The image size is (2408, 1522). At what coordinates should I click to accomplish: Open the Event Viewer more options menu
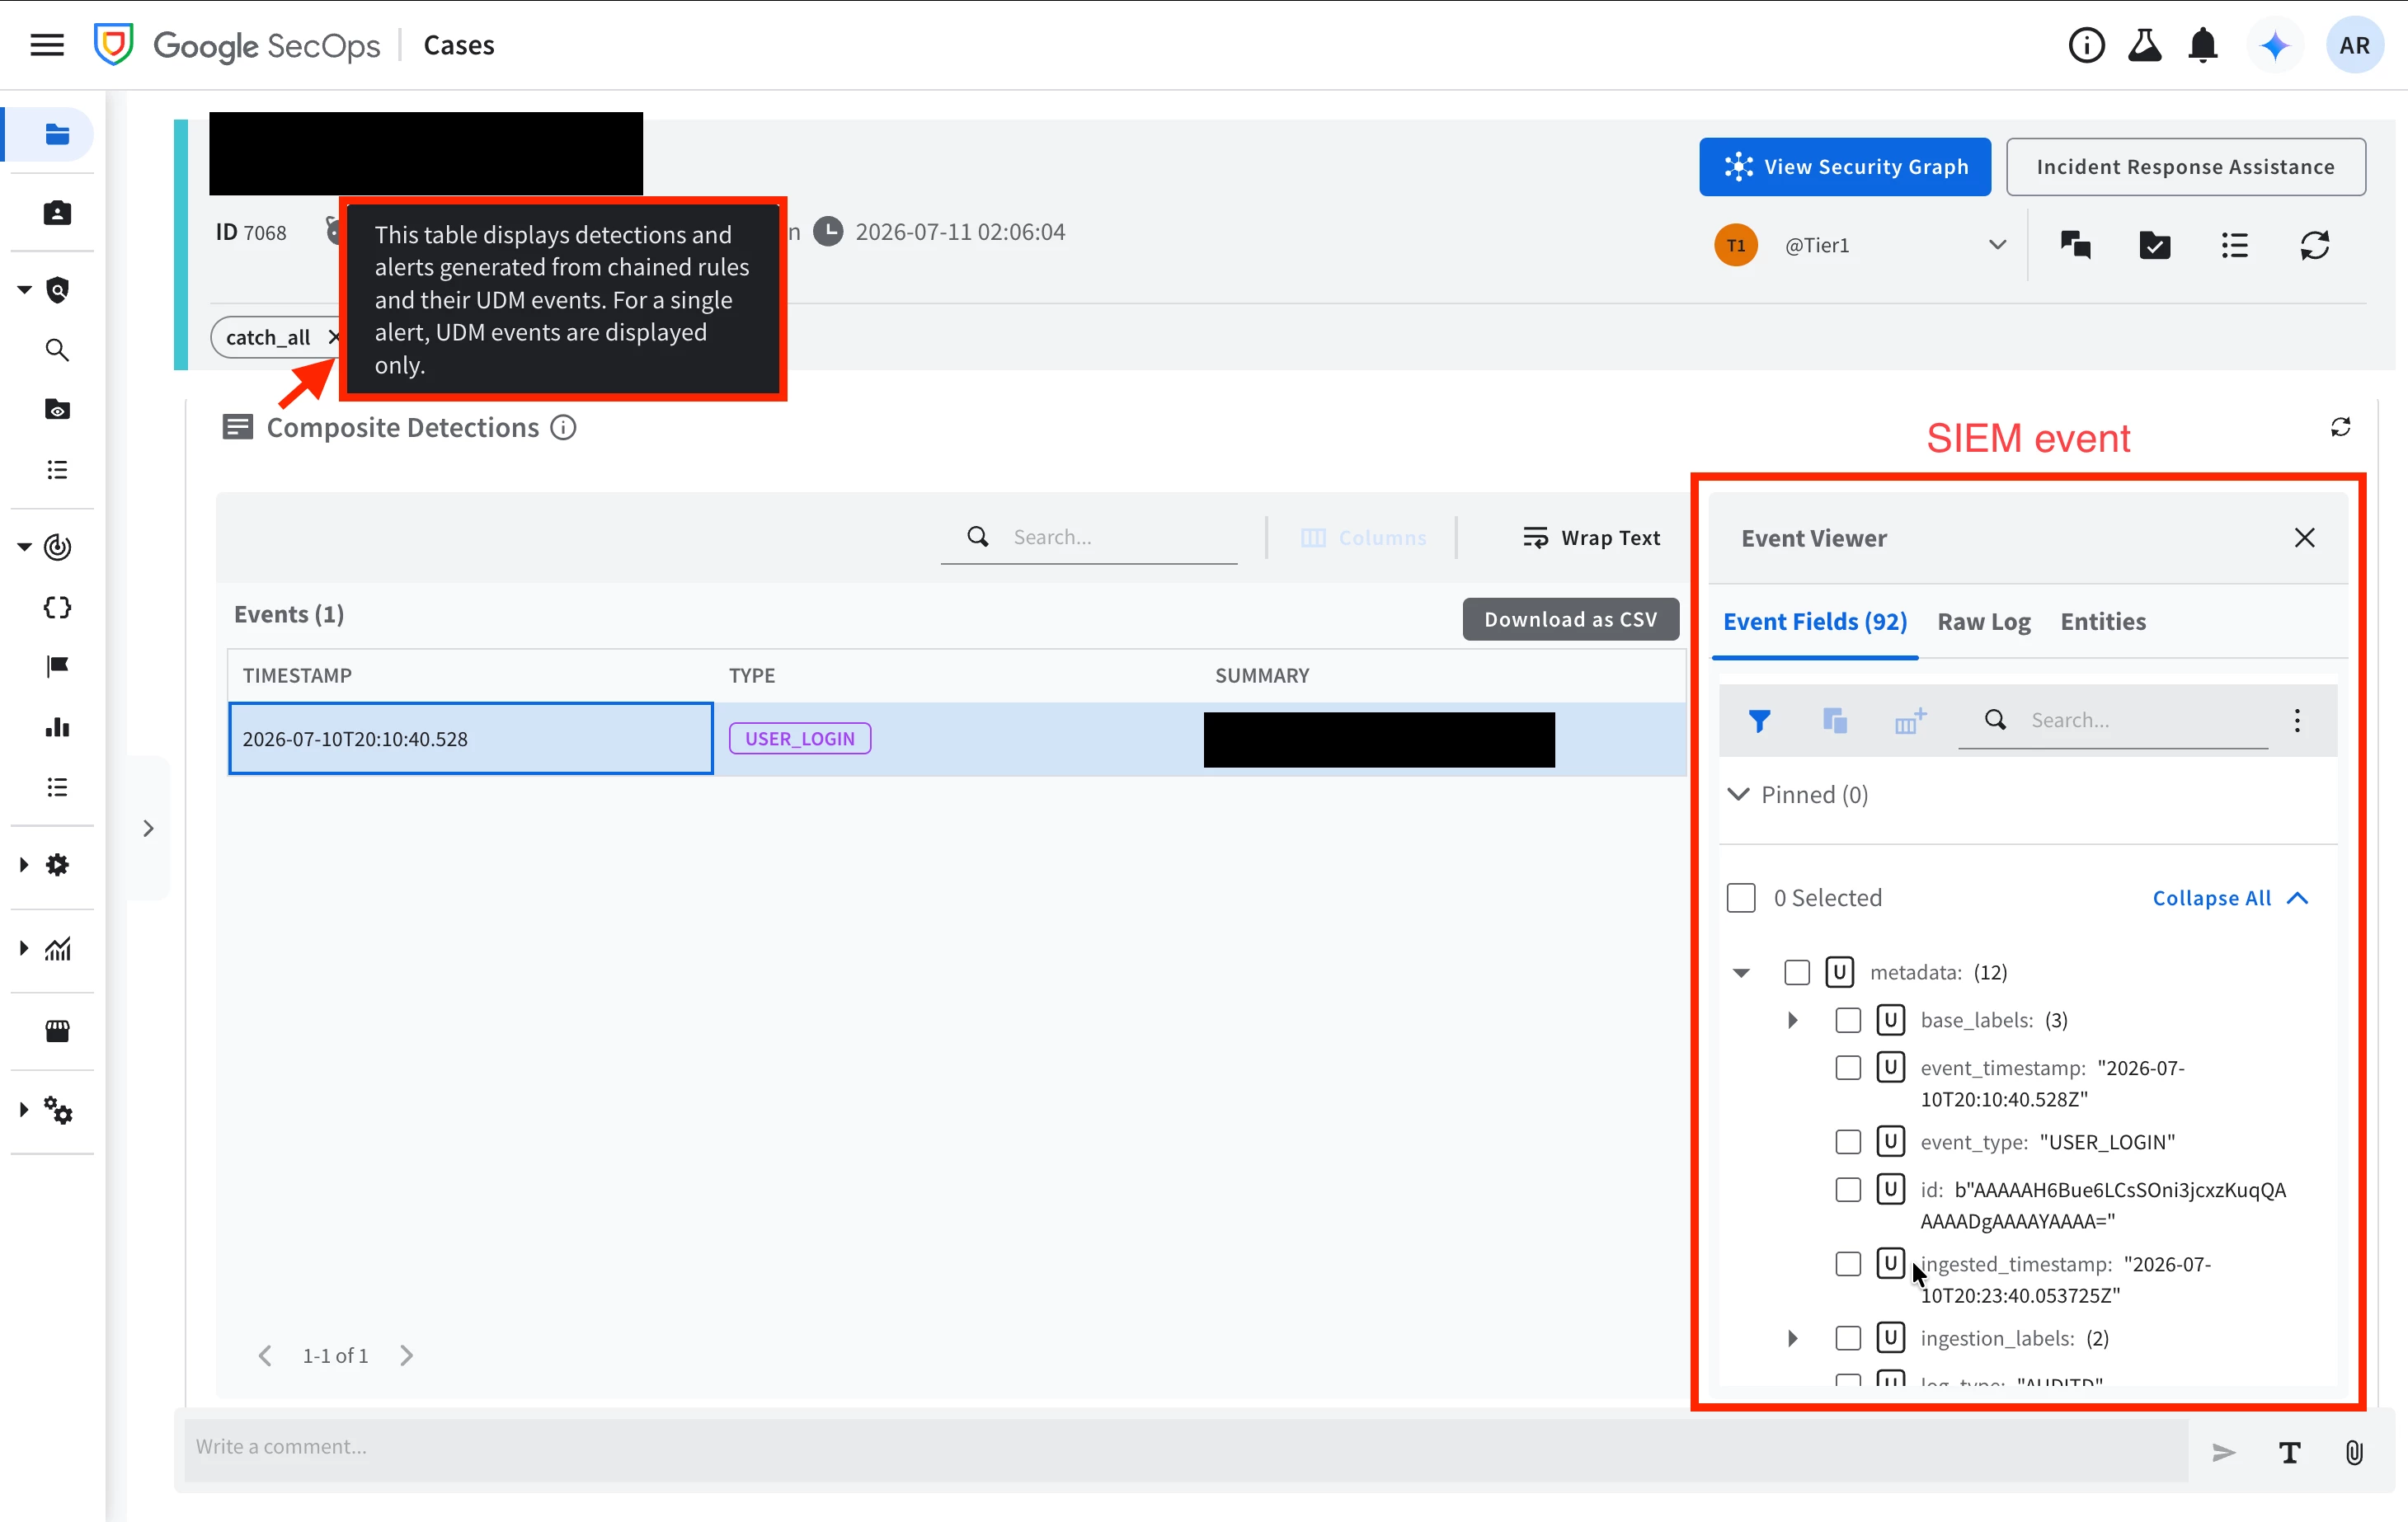pyautogui.click(x=2297, y=720)
